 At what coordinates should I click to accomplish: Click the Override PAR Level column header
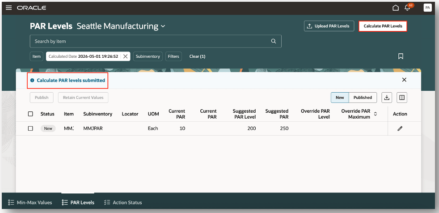[x=315, y=114]
